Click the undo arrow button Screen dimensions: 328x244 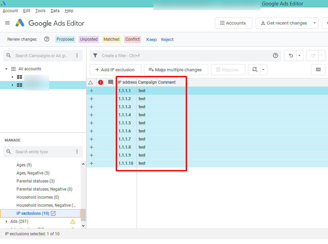point(291,55)
